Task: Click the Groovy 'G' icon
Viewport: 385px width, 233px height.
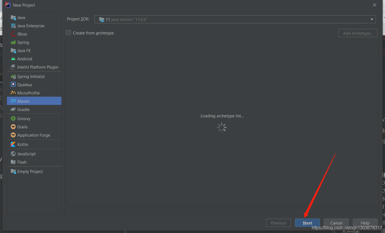Action: (x=13, y=119)
